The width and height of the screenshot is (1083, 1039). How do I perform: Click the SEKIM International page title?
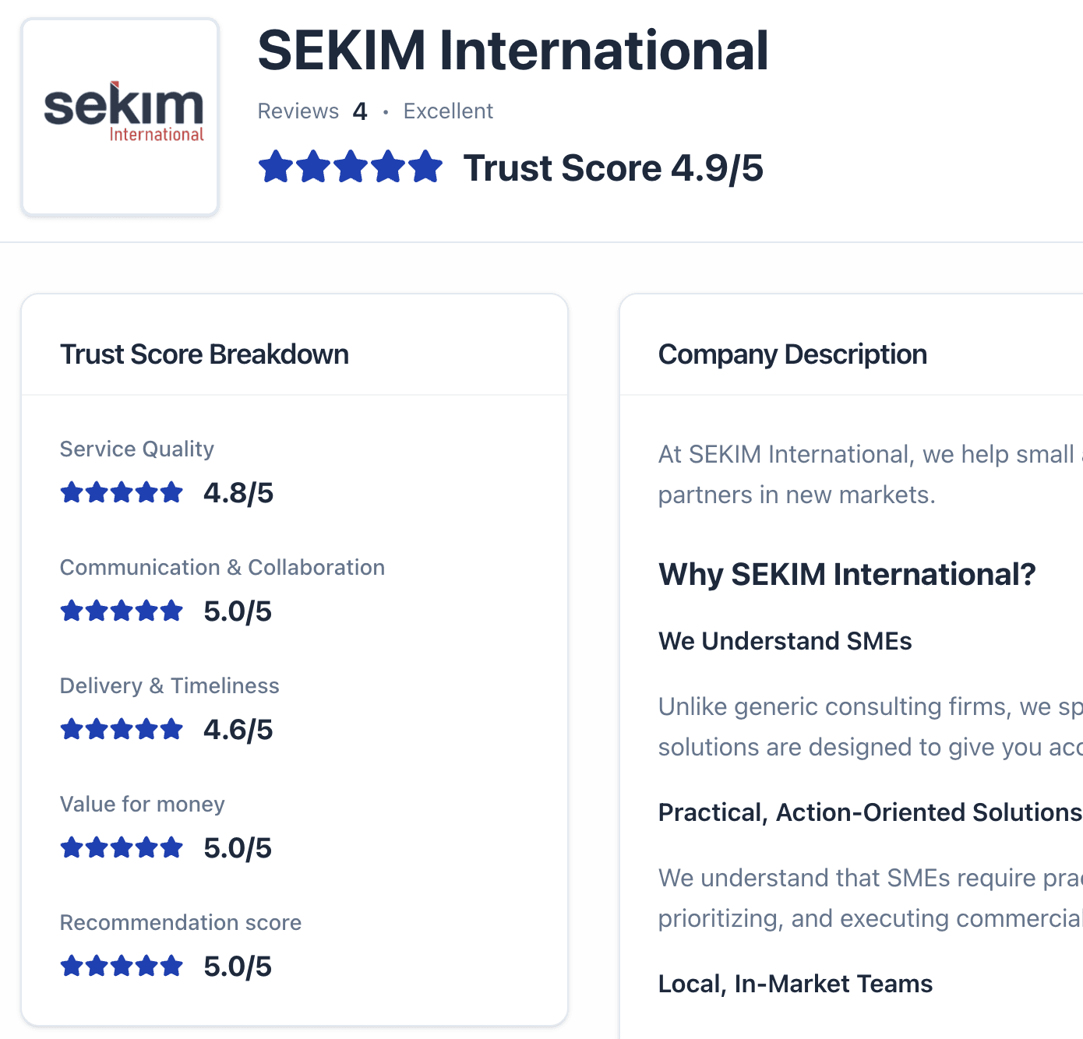pos(513,51)
